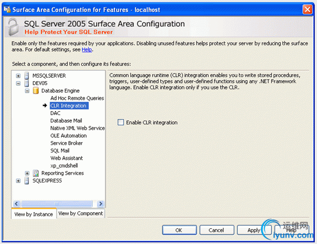Image resolution: width=317 pixels, height=244 pixels.
Task: Select the MSSQLSERVER instance label
Action: 49,76
